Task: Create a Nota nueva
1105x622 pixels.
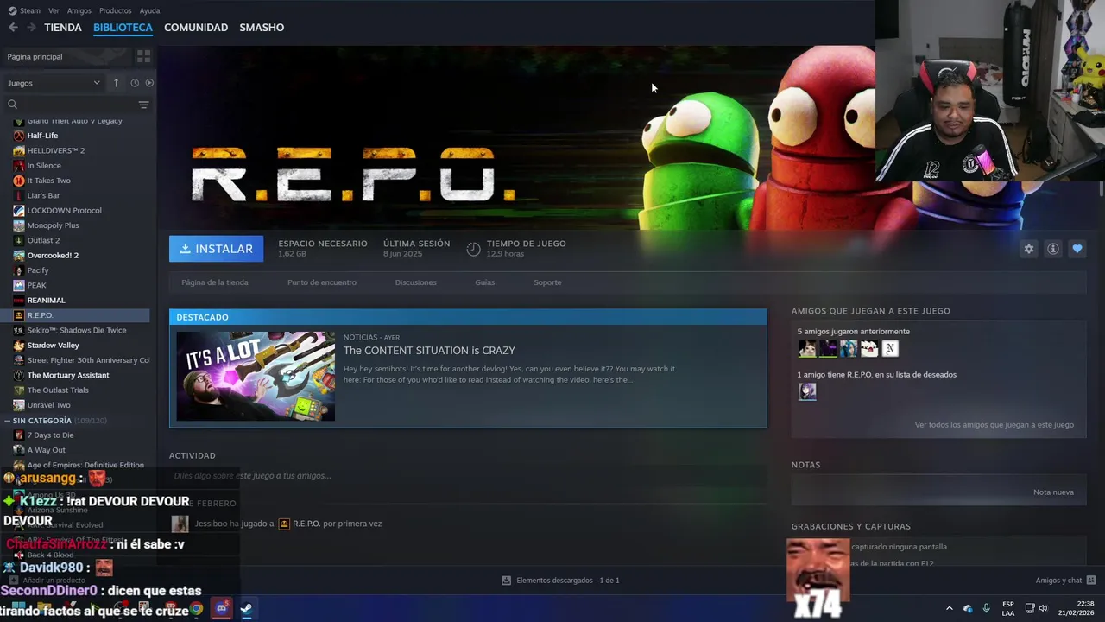Action: 1053,492
